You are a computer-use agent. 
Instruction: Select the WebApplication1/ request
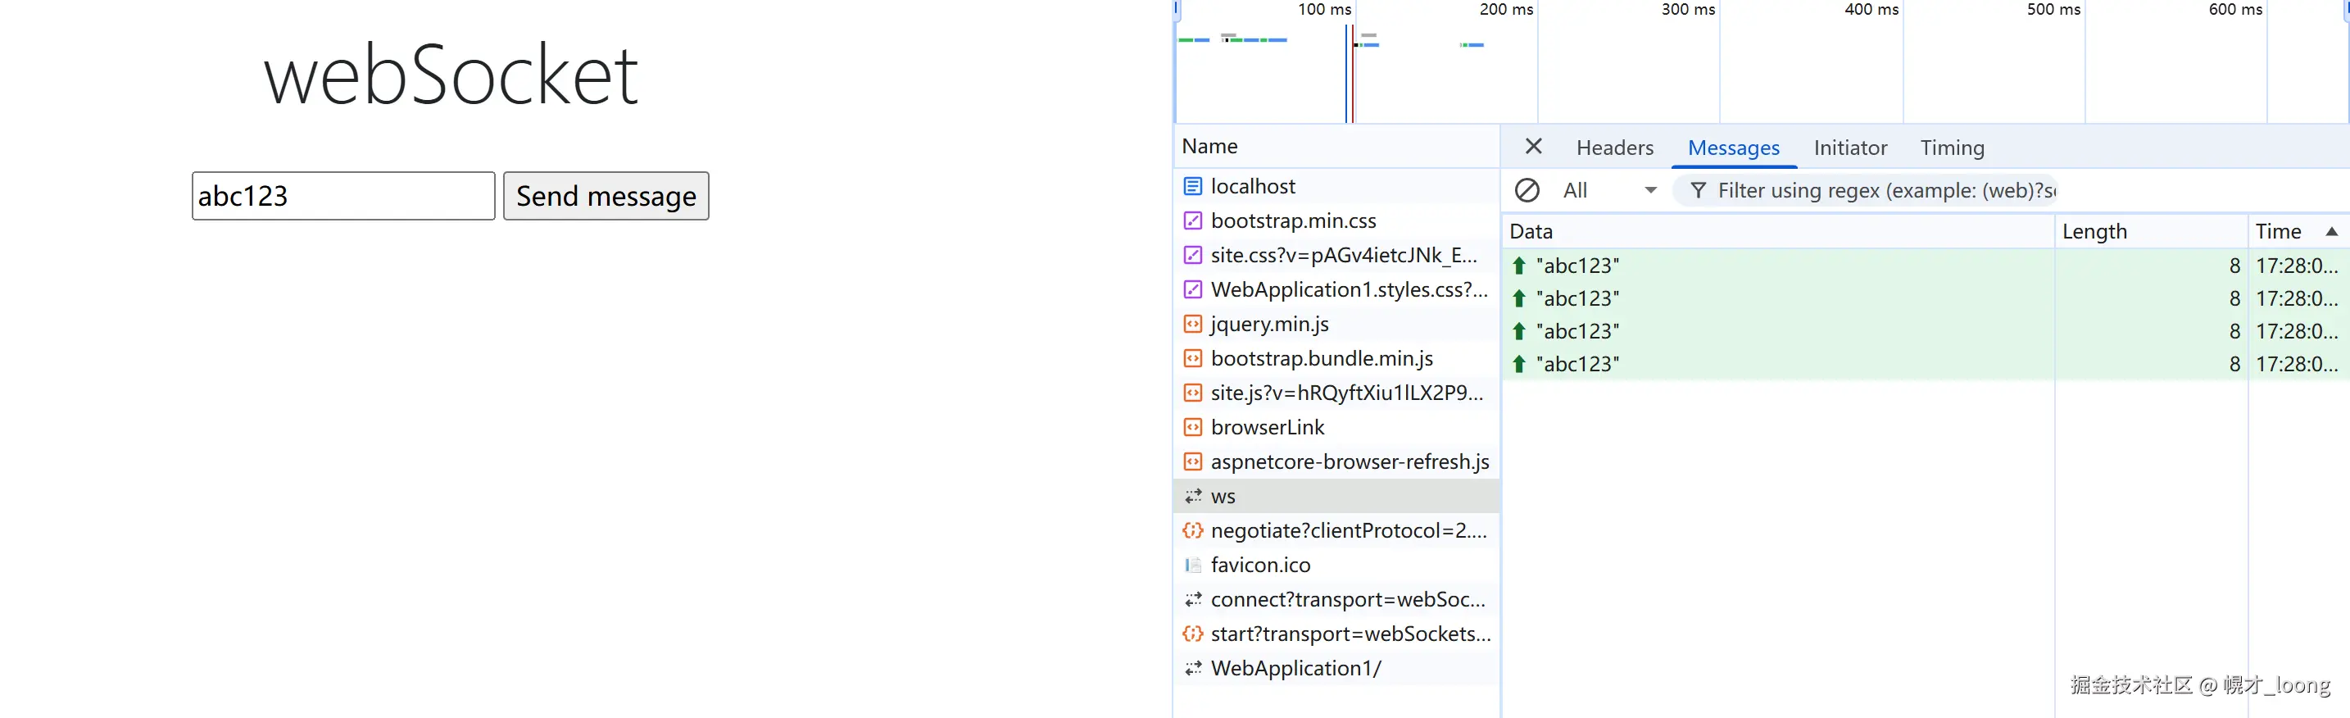(1336, 668)
